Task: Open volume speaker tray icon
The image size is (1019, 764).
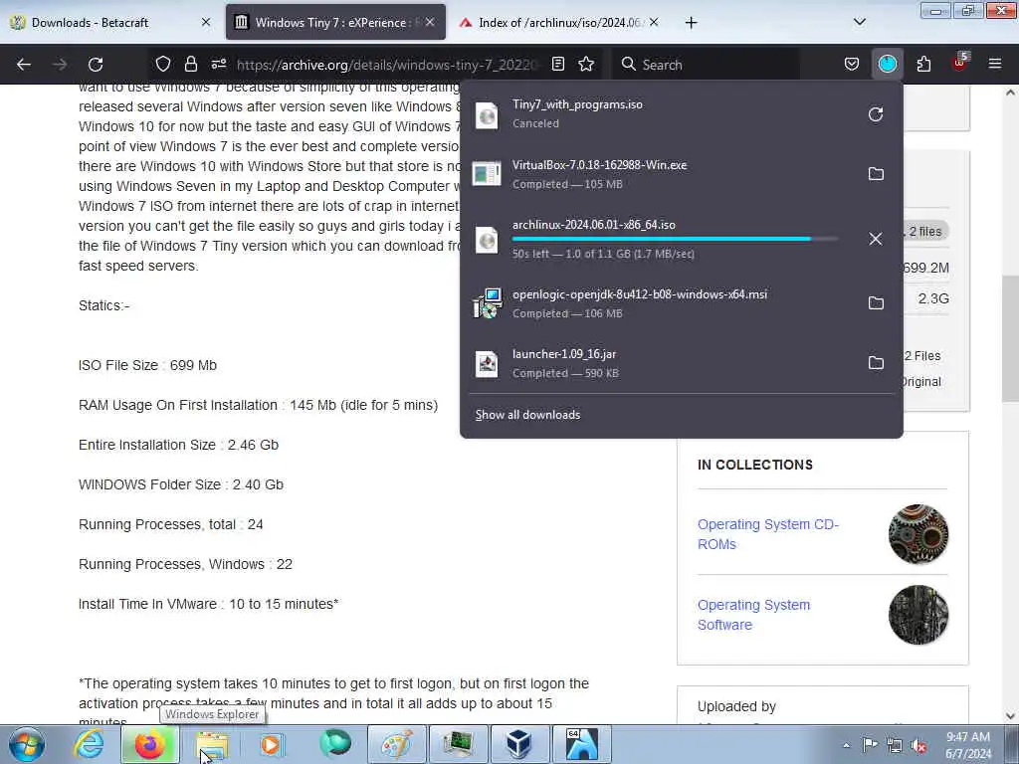Action: [x=918, y=746]
